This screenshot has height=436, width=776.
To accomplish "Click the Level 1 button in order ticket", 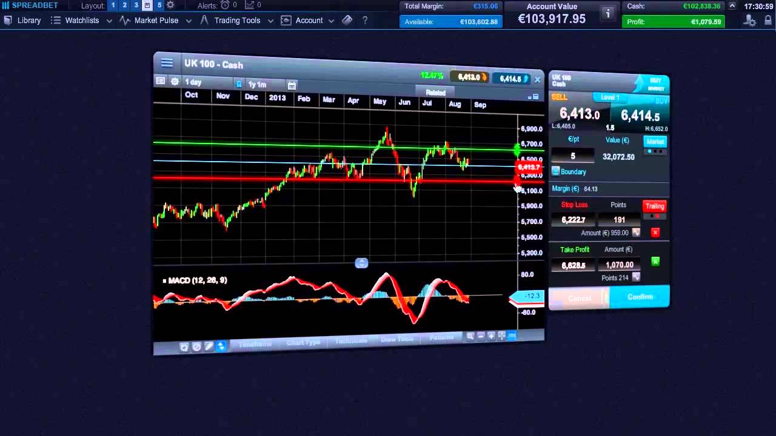I will point(610,97).
